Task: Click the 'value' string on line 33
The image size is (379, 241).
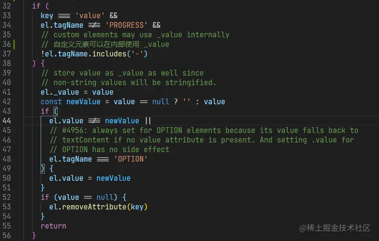Action: [90, 15]
